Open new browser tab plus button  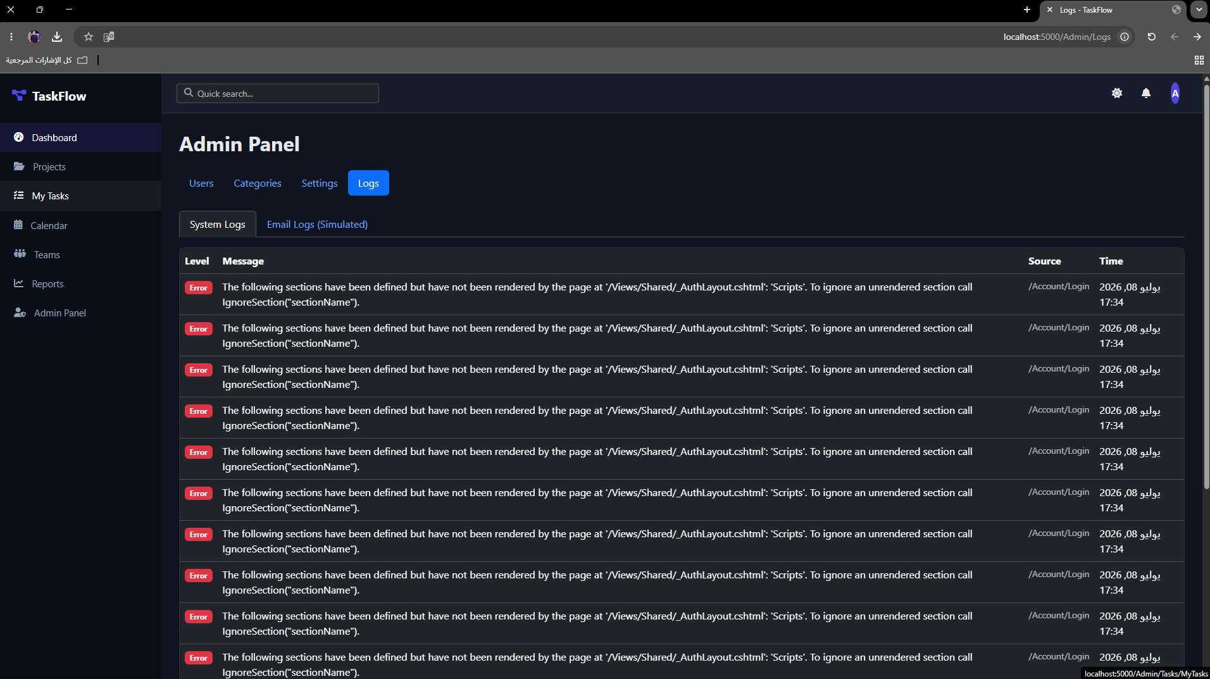[1027, 9]
